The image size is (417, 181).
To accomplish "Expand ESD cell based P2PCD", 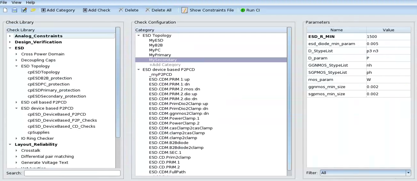I will coord(17,102).
